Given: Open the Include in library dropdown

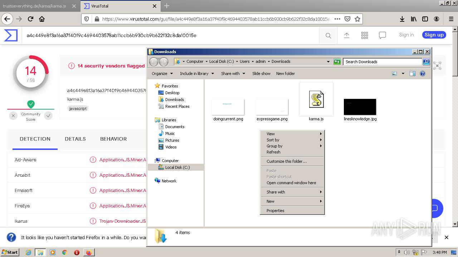Looking at the screenshot, I should (x=197, y=74).
